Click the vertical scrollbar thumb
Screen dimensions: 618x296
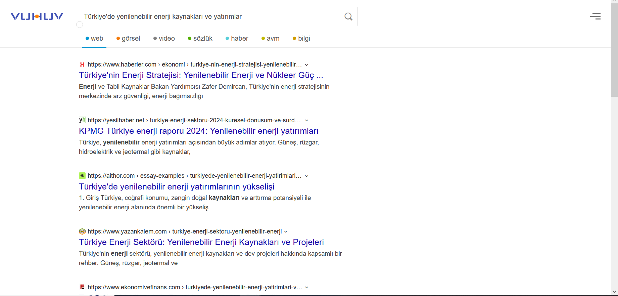[x=614, y=50]
